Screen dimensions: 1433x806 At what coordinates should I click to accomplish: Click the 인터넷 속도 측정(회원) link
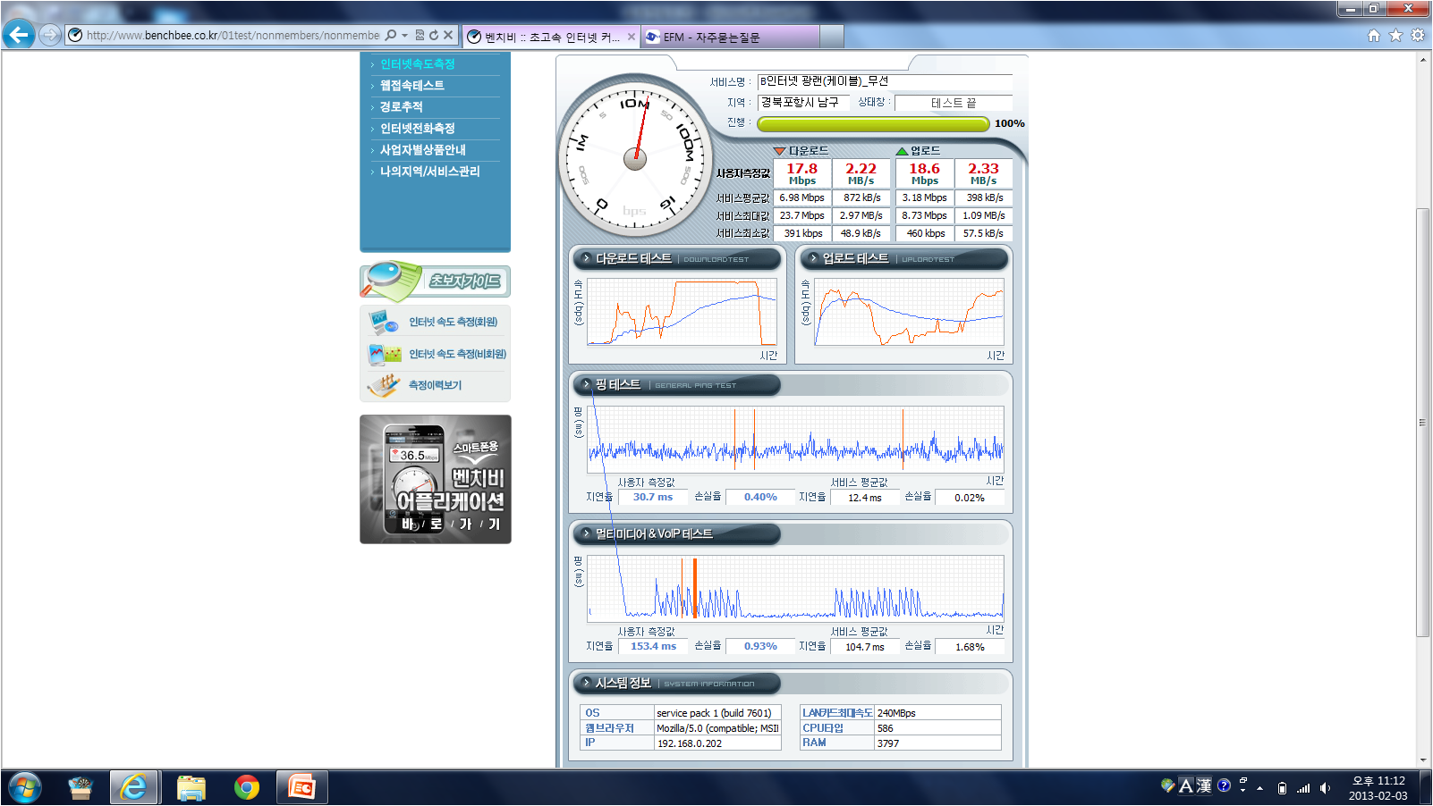click(x=453, y=322)
